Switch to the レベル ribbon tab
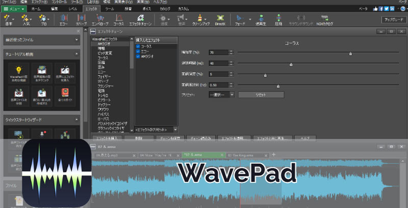The height and width of the screenshot is (208, 408). pos(72,9)
